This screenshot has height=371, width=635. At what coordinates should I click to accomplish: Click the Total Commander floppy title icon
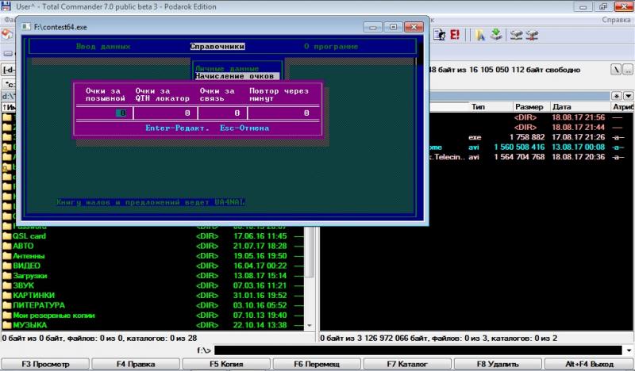(6, 6)
